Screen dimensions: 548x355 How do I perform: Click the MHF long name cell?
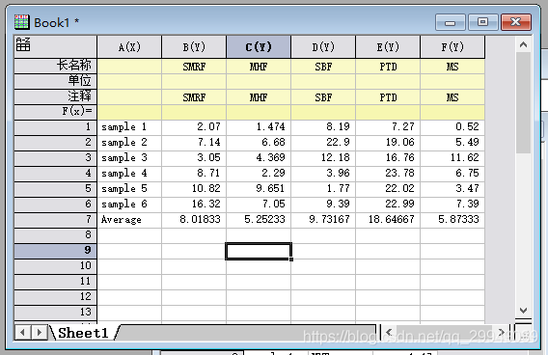pyautogui.click(x=259, y=66)
